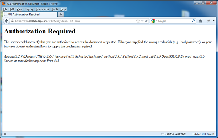Screen dimensions: 218x138
Task: Open the View menu
Action: [x=20, y=9]
